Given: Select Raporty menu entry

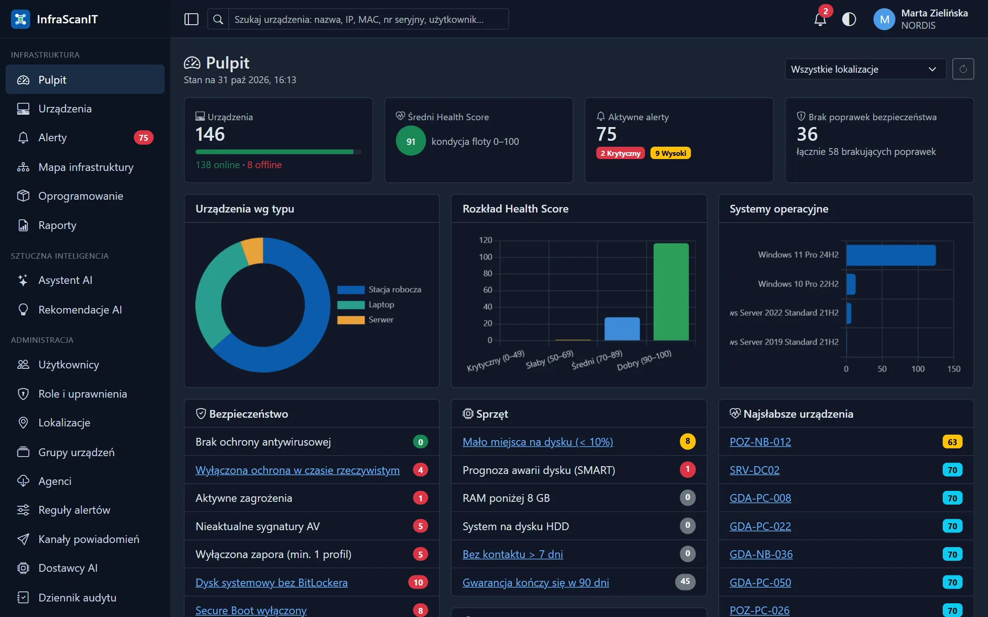Looking at the screenshot, I should click(x=85, y=225).
